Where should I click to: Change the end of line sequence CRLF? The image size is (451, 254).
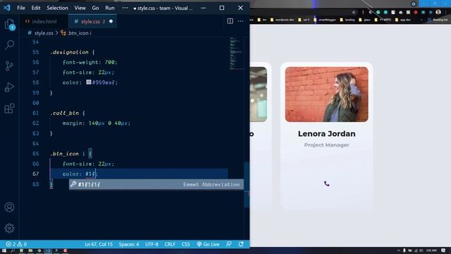(x=170, y=244)
